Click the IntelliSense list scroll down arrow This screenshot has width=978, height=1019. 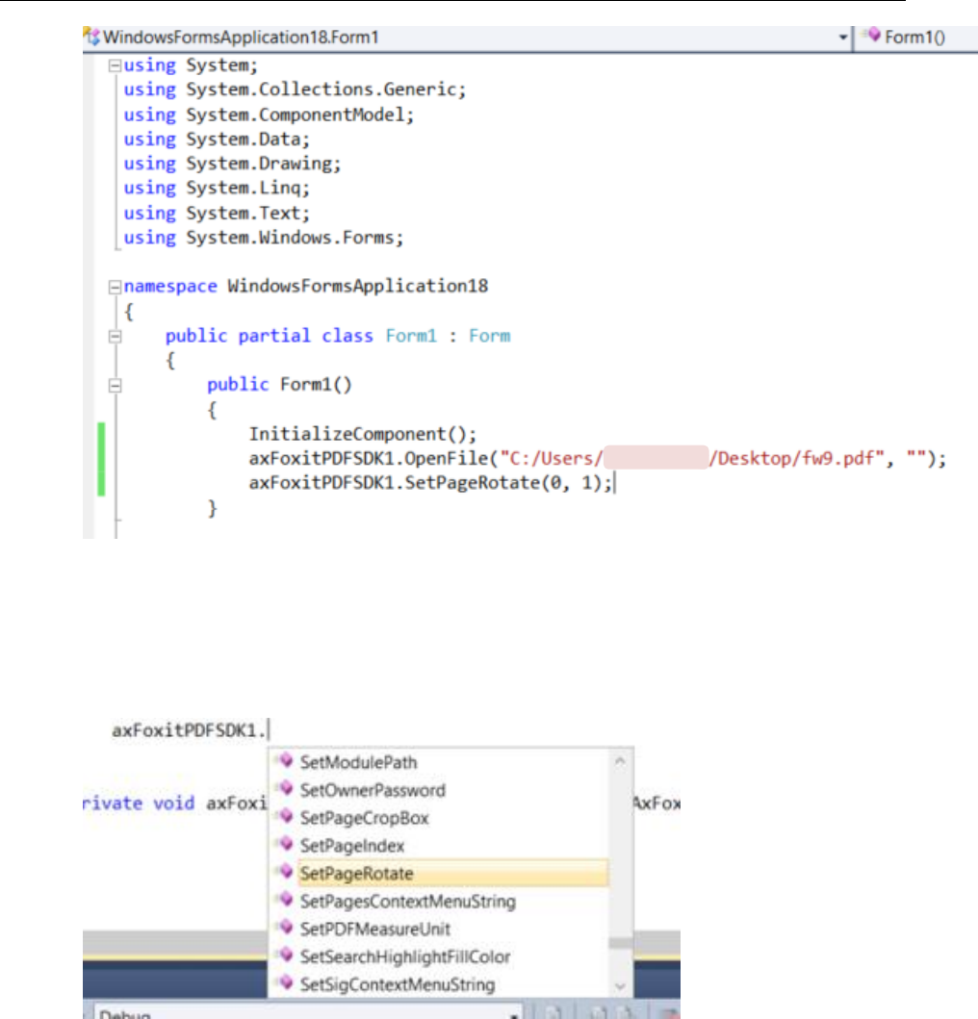click(x=620, y=986)
